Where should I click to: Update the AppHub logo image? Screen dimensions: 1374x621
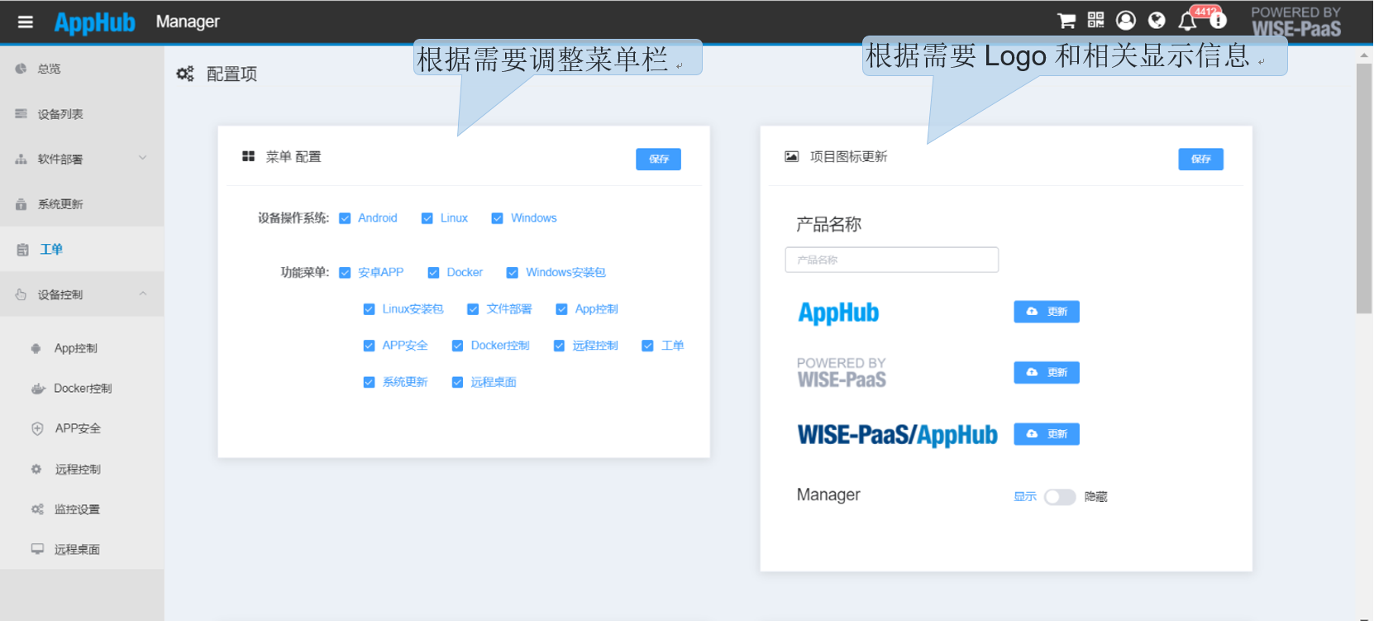pyautogui.click(x=1047, y=312)
